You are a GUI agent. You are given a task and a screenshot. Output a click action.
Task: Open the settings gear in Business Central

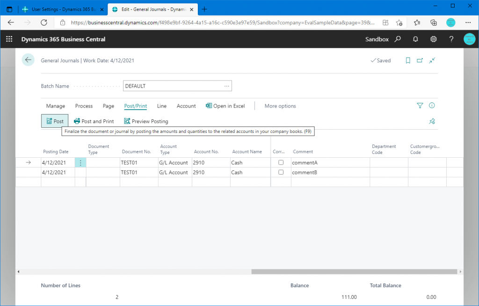coord(434,39)
